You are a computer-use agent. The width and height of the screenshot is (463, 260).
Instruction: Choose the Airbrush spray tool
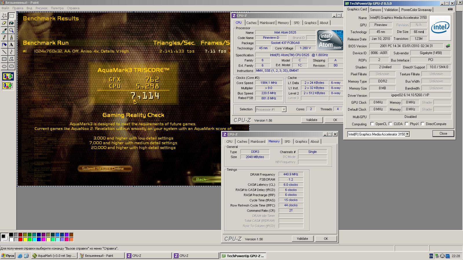click(x=4, y=45)
